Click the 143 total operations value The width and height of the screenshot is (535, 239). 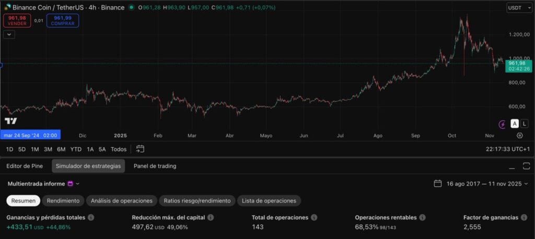(x=258, y=227)
